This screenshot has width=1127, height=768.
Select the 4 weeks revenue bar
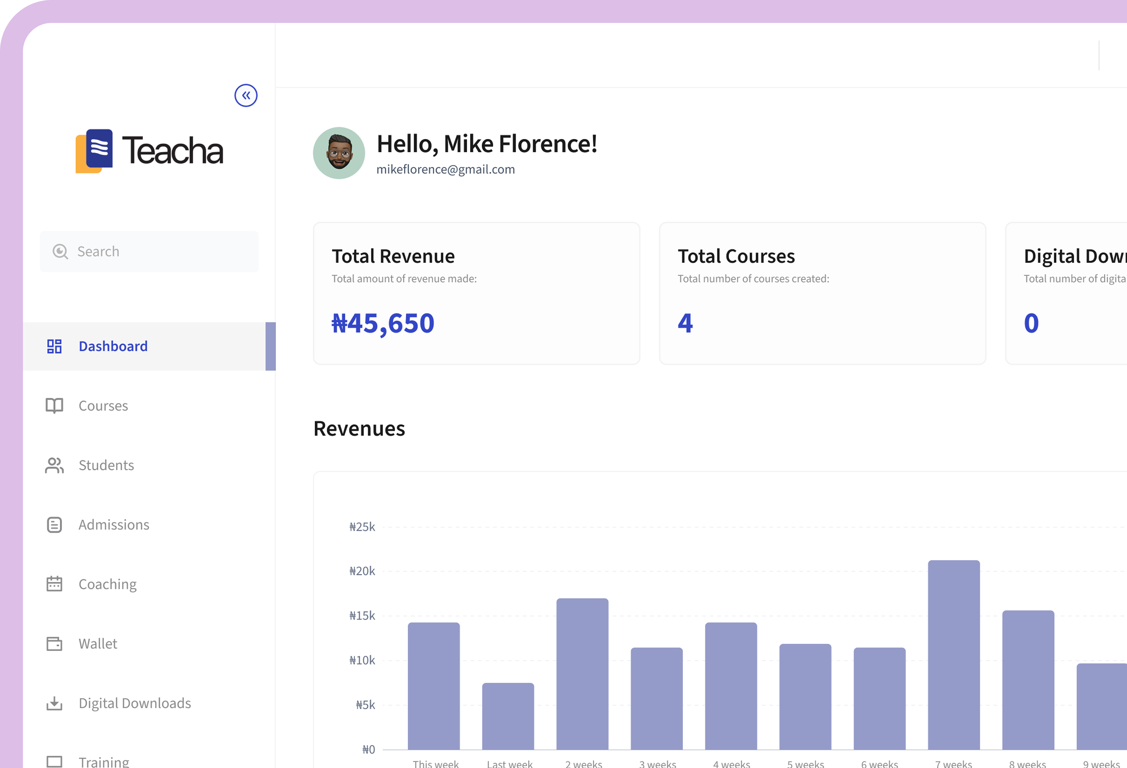[731, 686]
